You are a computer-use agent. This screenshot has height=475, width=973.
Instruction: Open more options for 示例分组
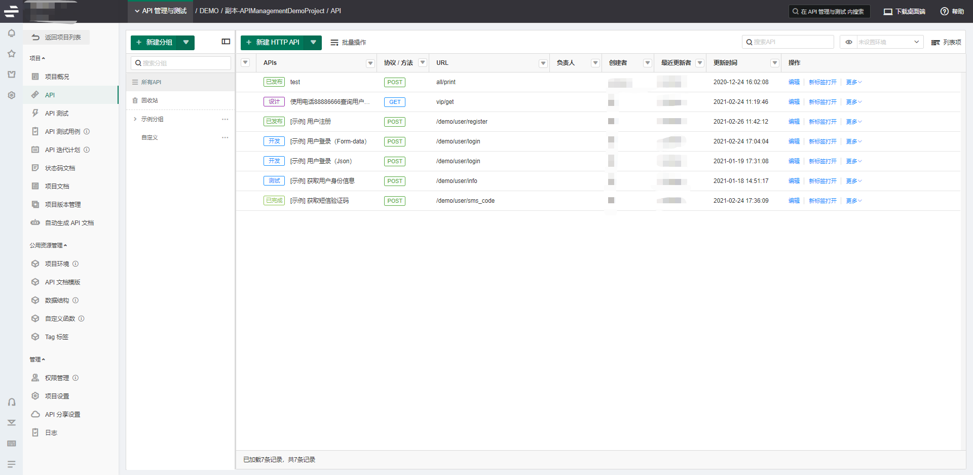pyautogui.click(x=225, y=119)
